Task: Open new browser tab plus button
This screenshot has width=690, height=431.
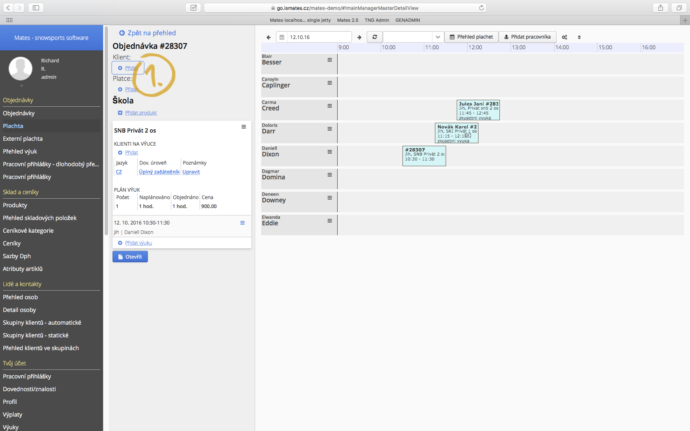Action: tap(685, 20)
